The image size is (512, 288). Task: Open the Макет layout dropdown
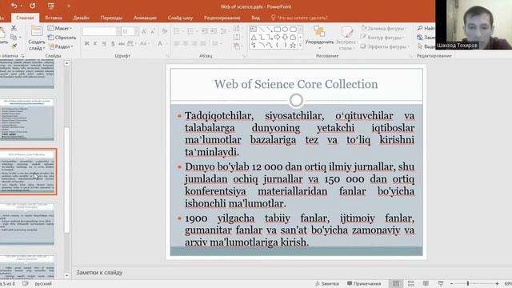(60, 29)
